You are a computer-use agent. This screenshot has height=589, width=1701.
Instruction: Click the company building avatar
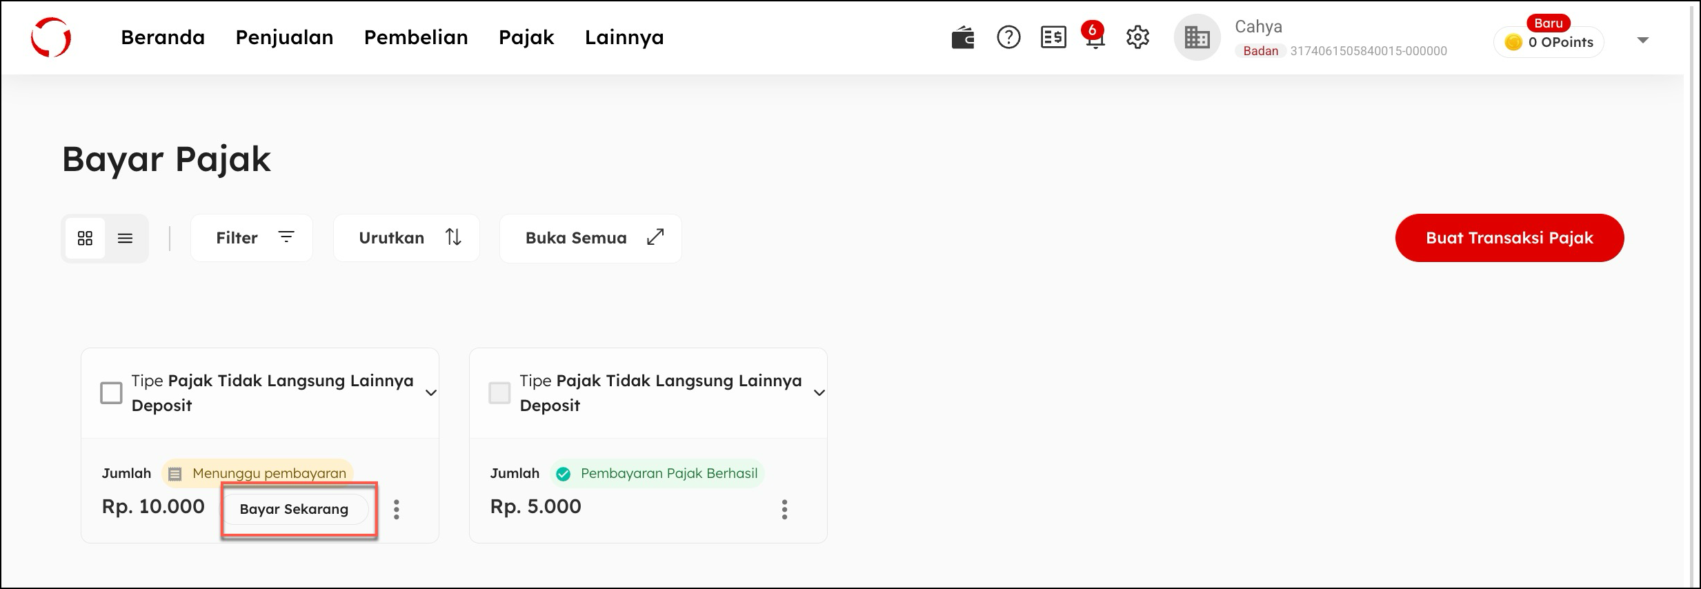1197,38
